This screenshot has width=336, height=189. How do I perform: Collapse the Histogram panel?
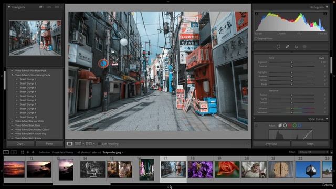(327, 7)
